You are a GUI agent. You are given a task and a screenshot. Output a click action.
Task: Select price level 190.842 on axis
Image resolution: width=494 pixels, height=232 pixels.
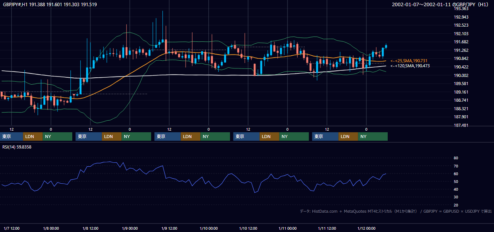[461, 59]
